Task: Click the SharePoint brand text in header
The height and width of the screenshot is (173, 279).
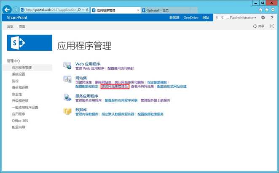Action: coord(17,18)
